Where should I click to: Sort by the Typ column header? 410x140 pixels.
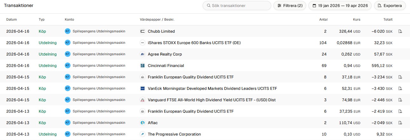pyautogui.click(x=42, y=20)
